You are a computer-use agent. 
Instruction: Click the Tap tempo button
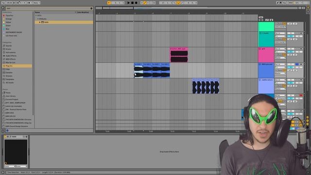coord(3,3)
